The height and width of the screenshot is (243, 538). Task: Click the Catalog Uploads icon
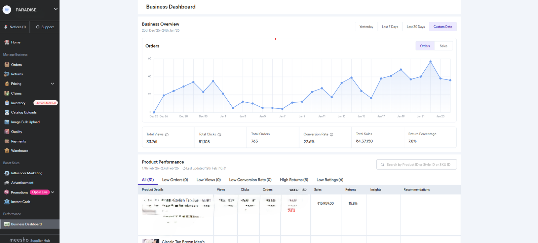coord(7,112)
